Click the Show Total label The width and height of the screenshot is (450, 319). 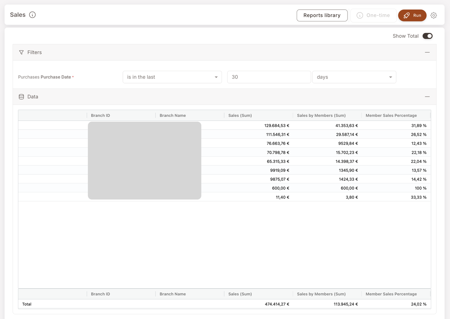[x=406, y=36]
